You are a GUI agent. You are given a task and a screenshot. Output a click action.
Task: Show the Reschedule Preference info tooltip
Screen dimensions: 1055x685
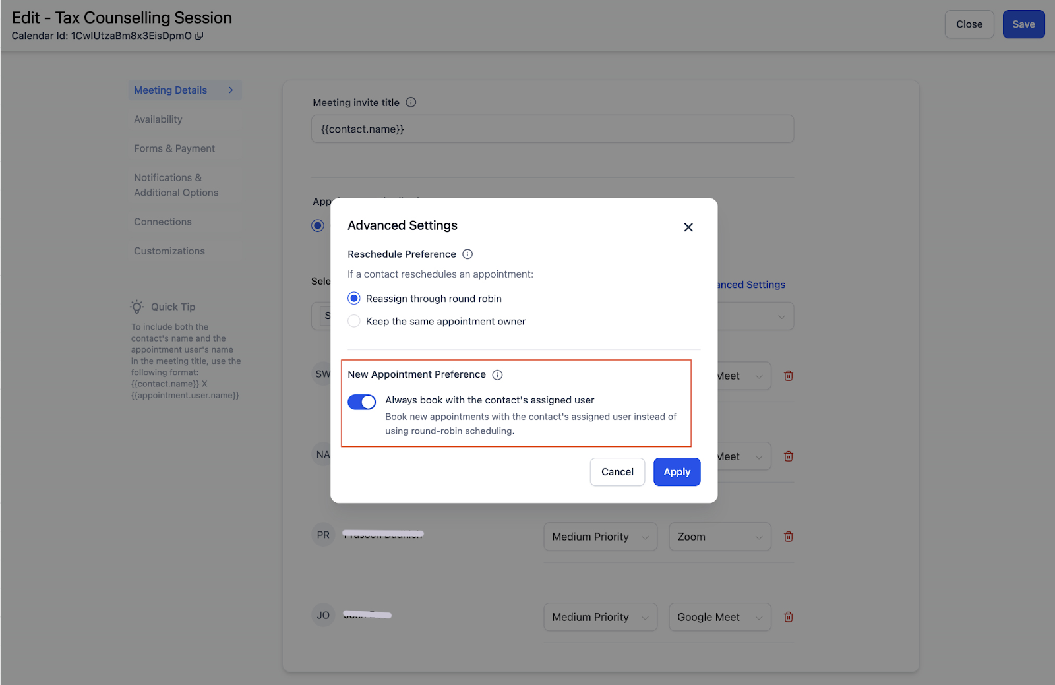(x=467, y=254)
